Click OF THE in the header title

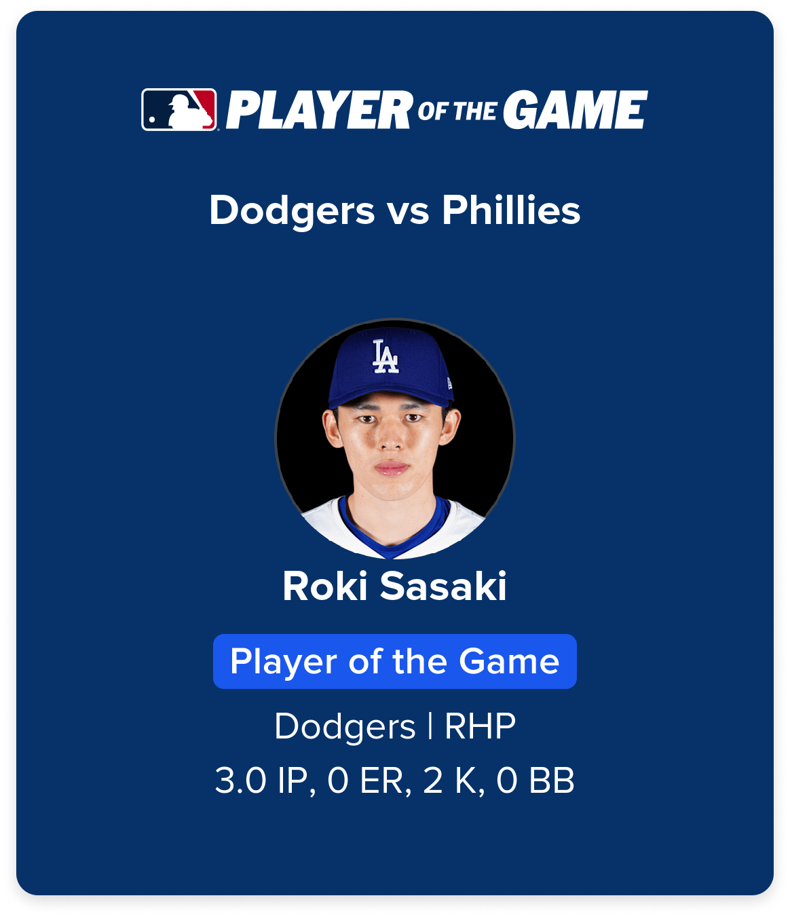pos(457,111)
